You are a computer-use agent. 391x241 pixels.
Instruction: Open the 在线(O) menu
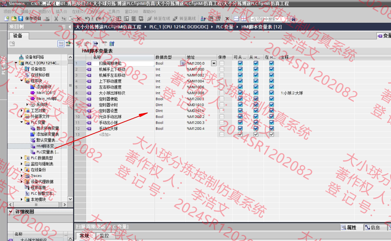(x=79, y=11)
